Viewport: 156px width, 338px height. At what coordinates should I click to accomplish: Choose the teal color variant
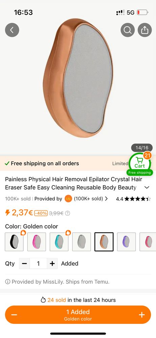point(59,242)
